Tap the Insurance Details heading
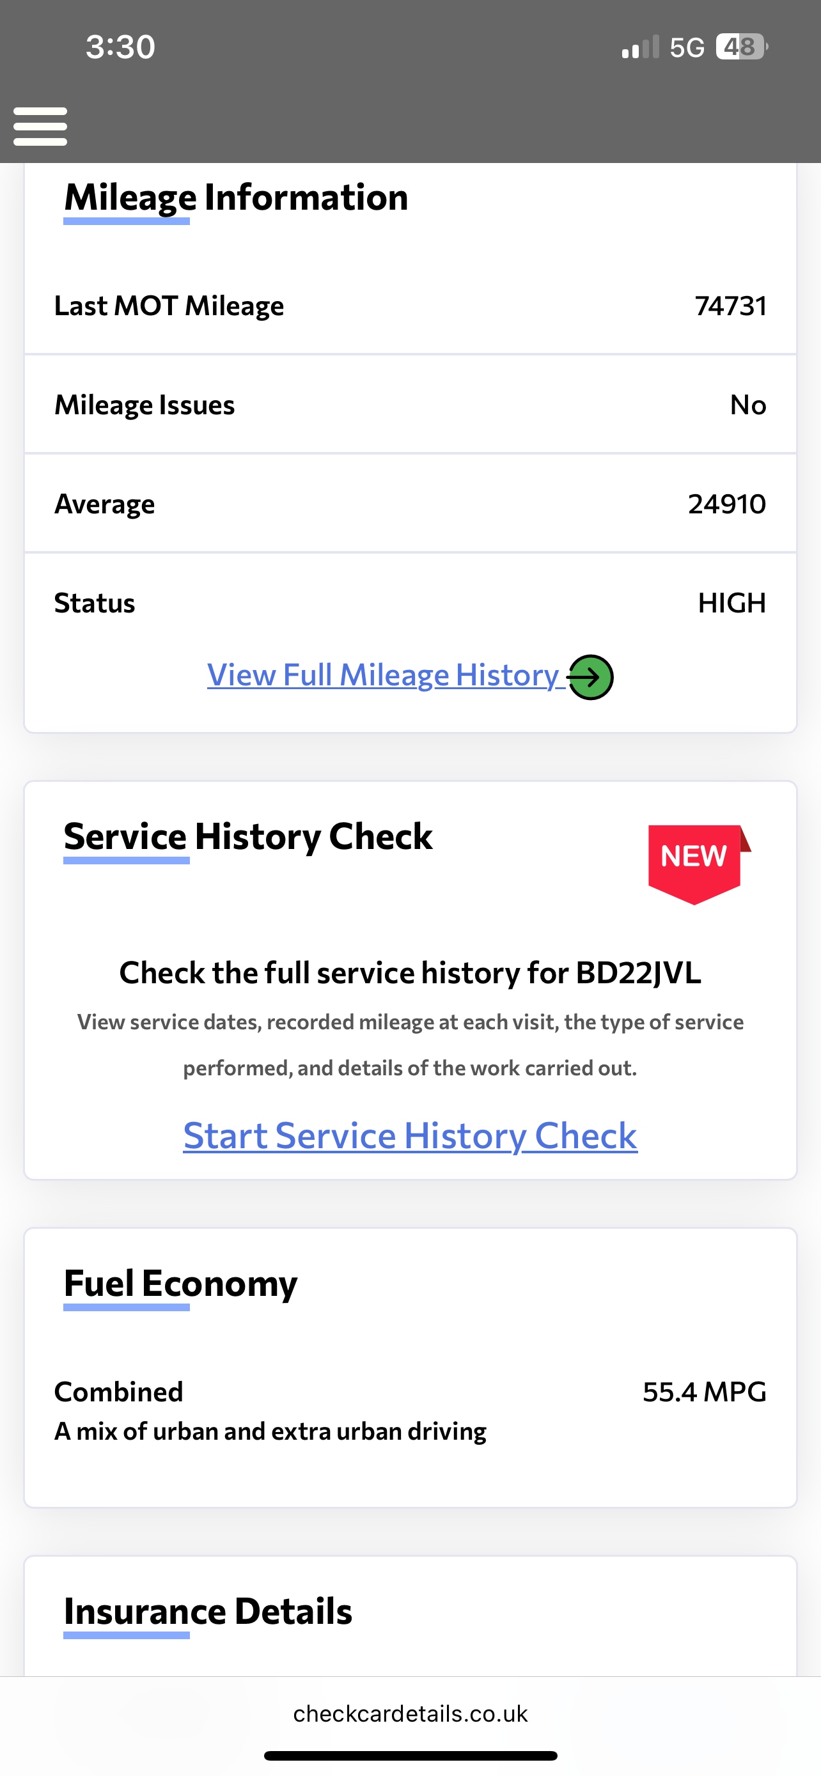This screenshot has height=1776, width=821. coord(208,1611)
